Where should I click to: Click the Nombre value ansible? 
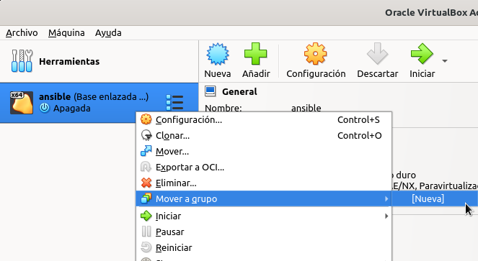point(306,109)
